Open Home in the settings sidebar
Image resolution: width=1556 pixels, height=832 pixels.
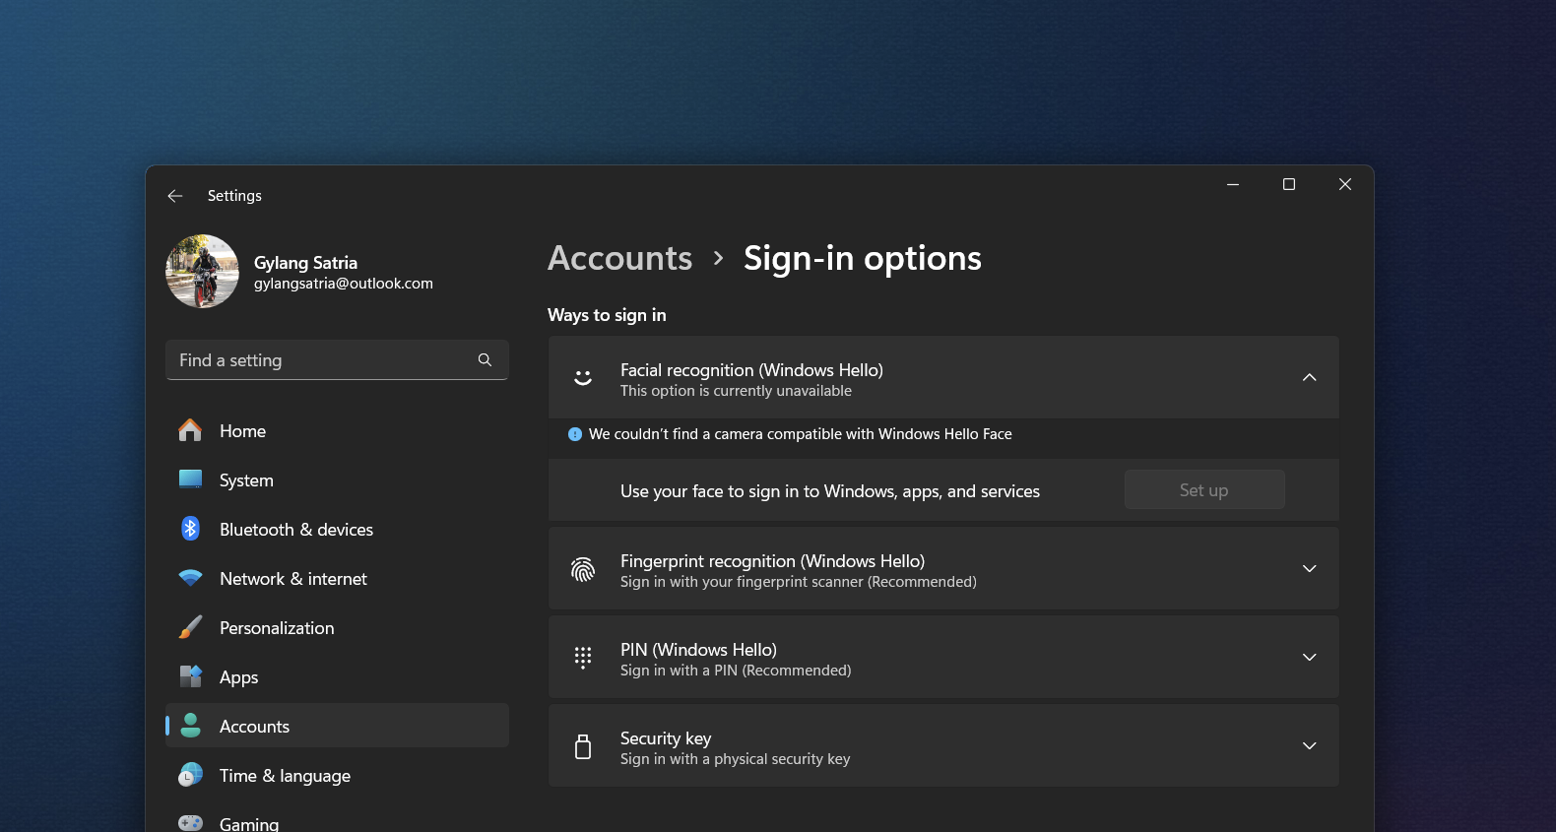(337, 430)
